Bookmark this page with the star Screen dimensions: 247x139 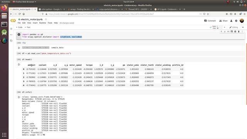pos(208,14)
